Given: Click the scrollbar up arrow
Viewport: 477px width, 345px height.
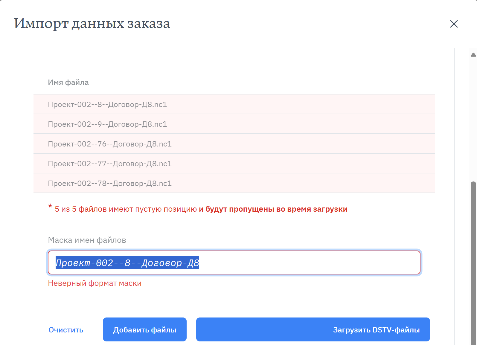Looking at the screenshot, I should click(473, 55).
